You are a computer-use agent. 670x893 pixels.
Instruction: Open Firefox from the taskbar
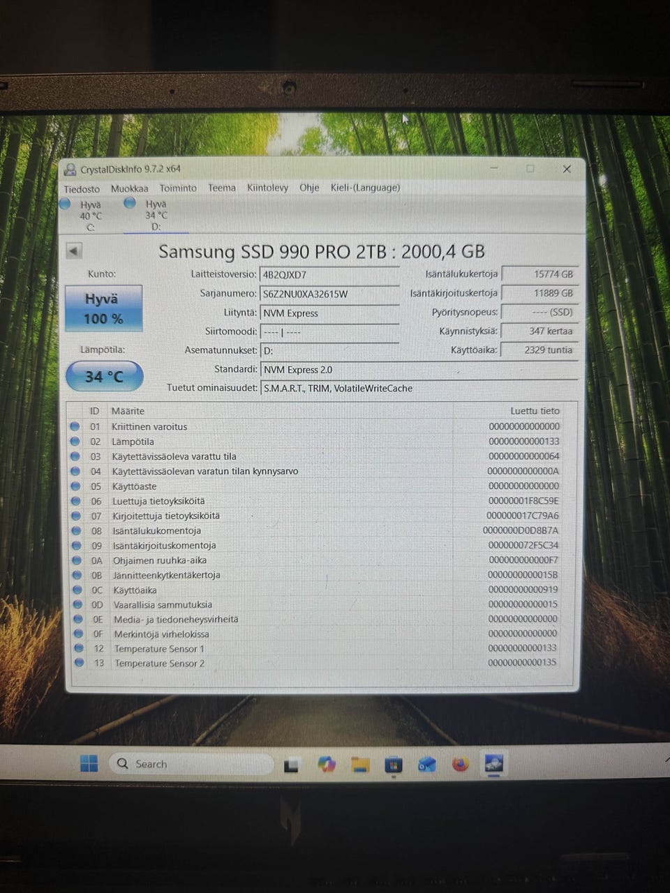(460, 765)
